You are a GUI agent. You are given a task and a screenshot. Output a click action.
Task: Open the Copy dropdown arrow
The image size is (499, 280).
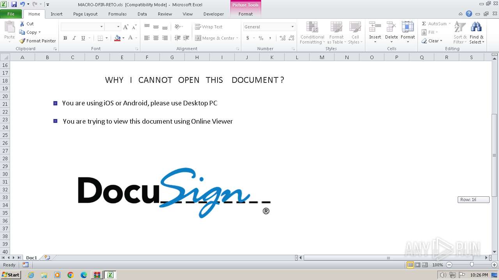point(39,32)
